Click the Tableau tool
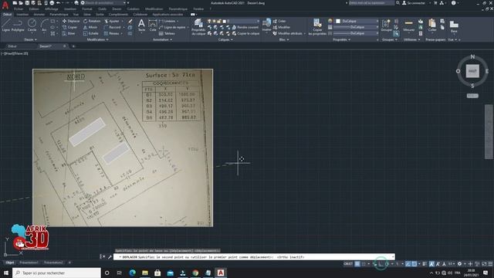The image size is (494, 278). [167, 33]
